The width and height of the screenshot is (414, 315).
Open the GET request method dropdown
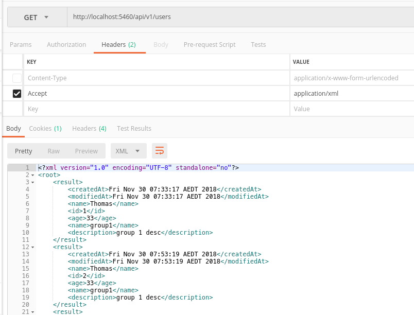[36, 16]
